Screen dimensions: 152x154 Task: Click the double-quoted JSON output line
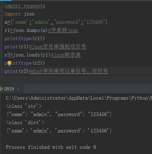59,115
